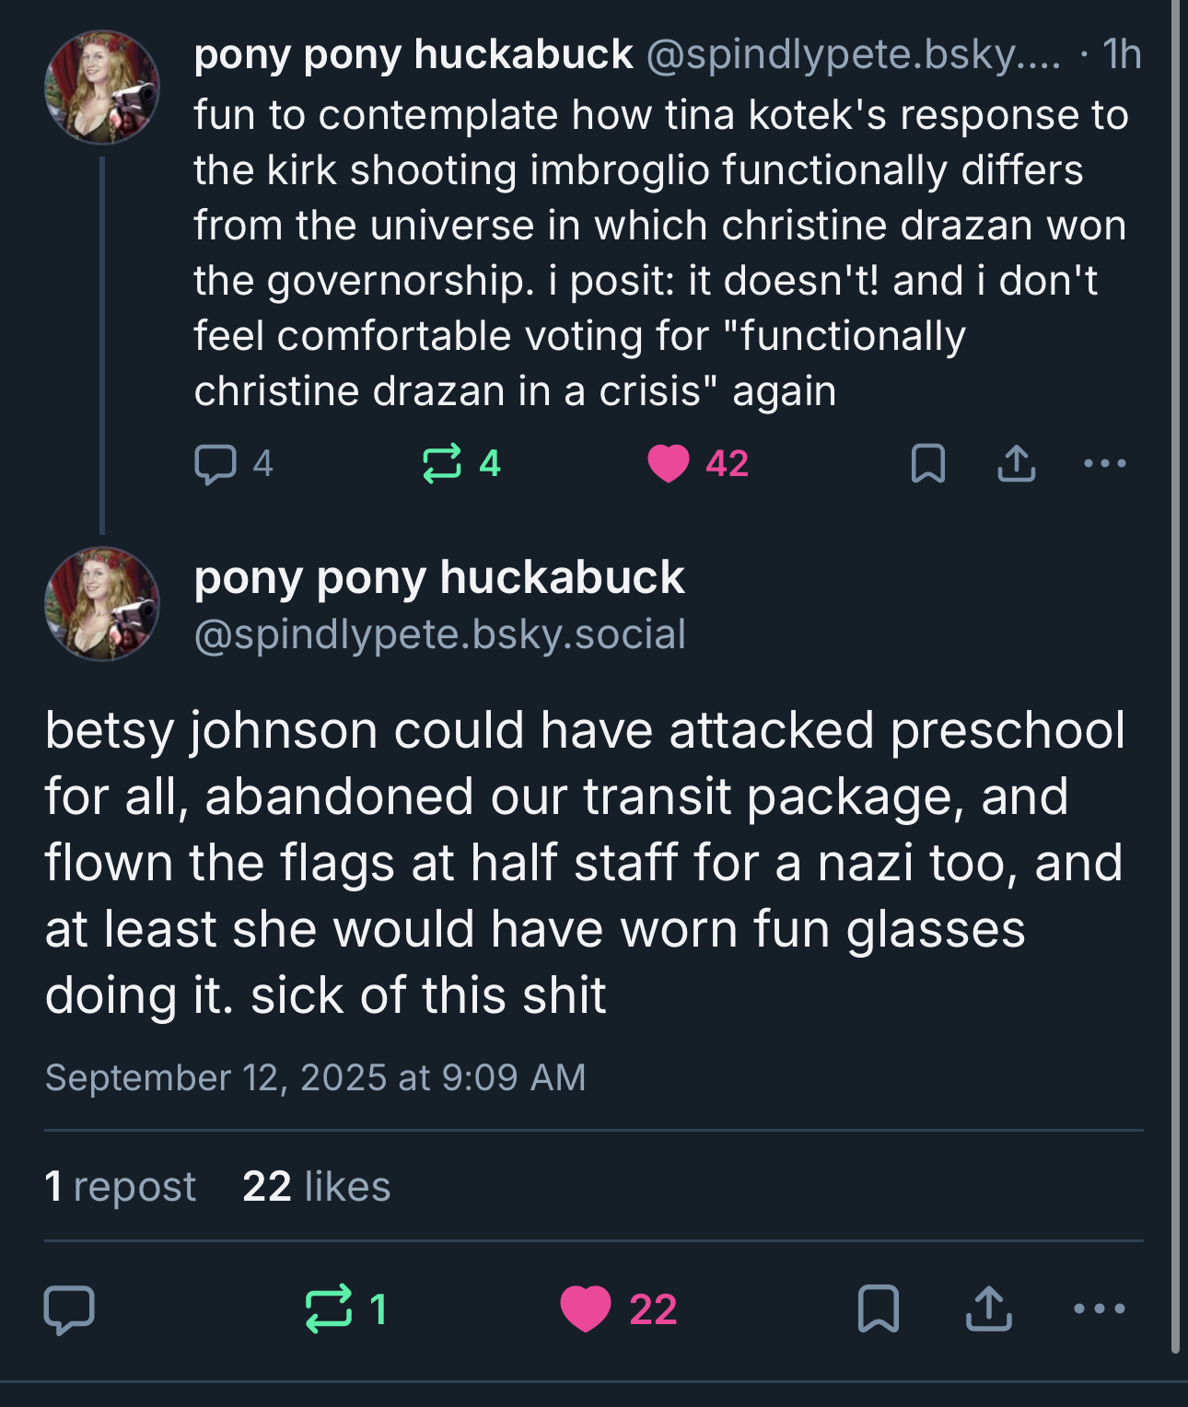Viewport: 1188px width, 1407px height.
Task: Unlike the parent post with 42 likes
Action: point(669,463)
